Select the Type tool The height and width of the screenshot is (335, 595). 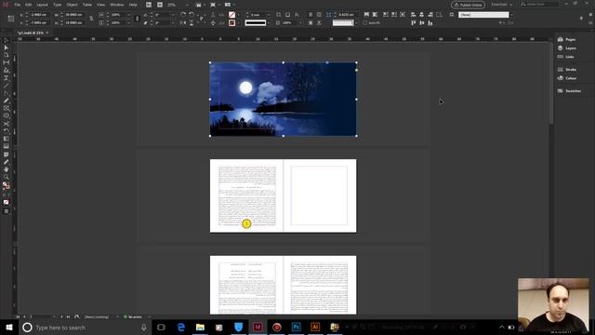(x=7, y=78)
